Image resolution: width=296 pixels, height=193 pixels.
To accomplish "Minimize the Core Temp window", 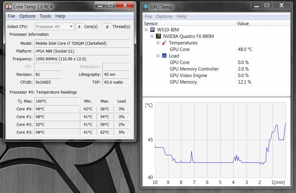I will click(x=100, y=5).
